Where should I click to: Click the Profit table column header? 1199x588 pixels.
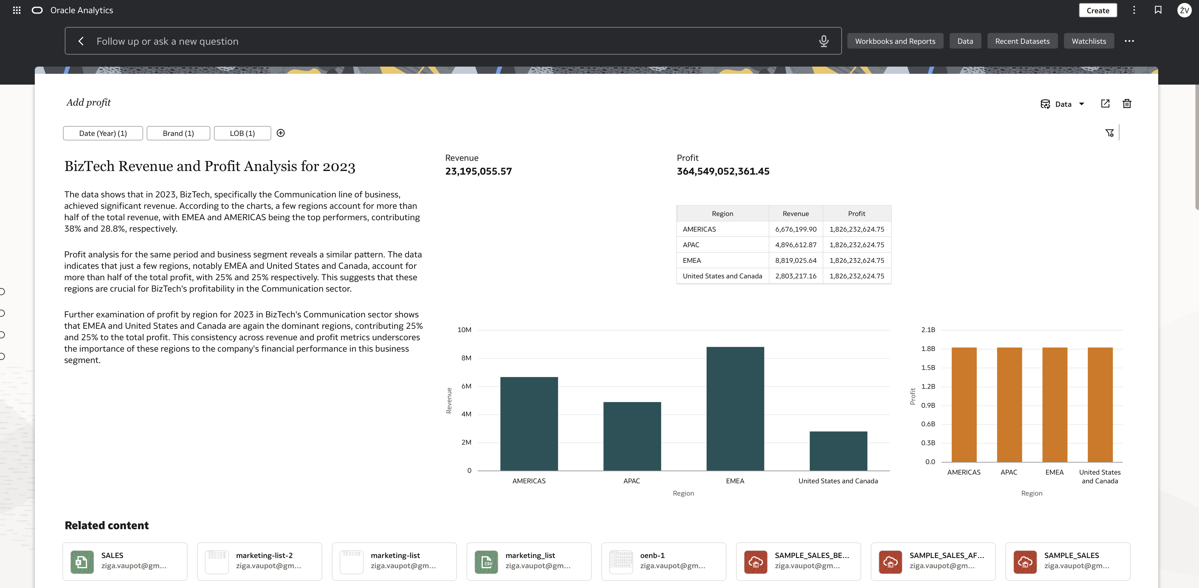(856, 214)
